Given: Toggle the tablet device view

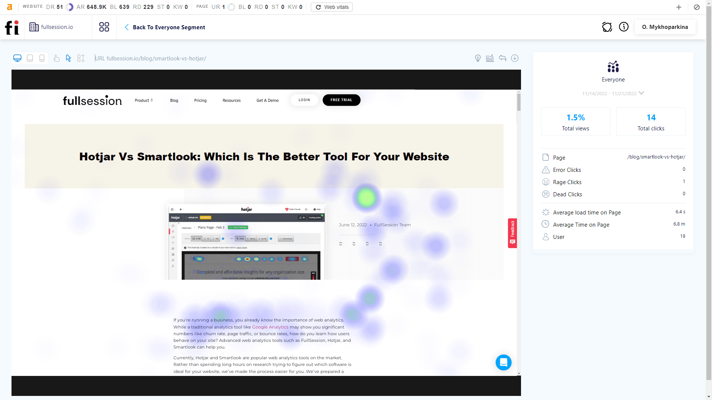Looking at the screenshot, I should [x=29, y=58].
